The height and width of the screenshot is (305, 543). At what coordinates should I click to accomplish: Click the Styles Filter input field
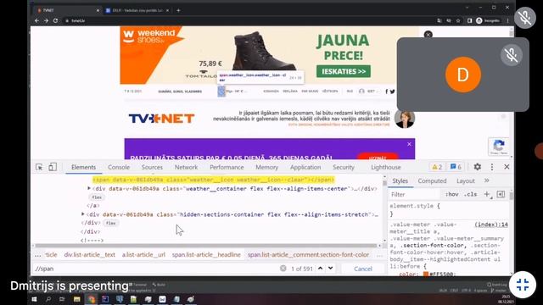(x=415, y=194)
